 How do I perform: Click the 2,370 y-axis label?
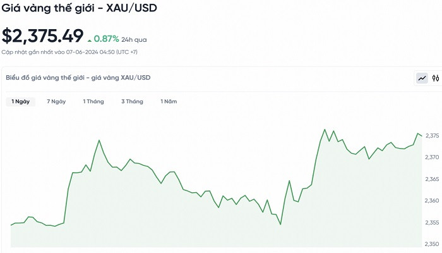tap(433, 157)
